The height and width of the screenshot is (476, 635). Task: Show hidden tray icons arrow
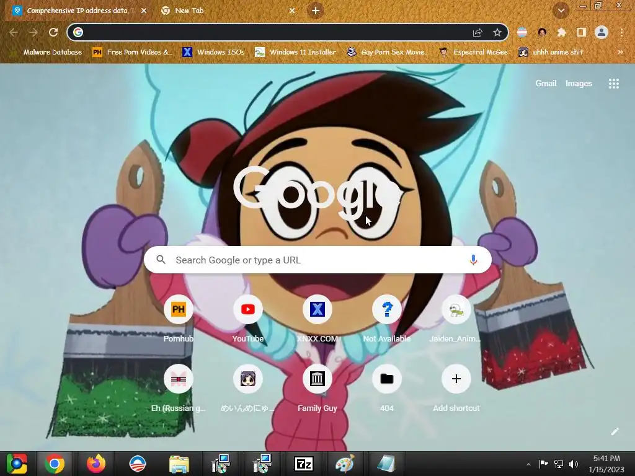pyautogui.click(x=528, y=464)
